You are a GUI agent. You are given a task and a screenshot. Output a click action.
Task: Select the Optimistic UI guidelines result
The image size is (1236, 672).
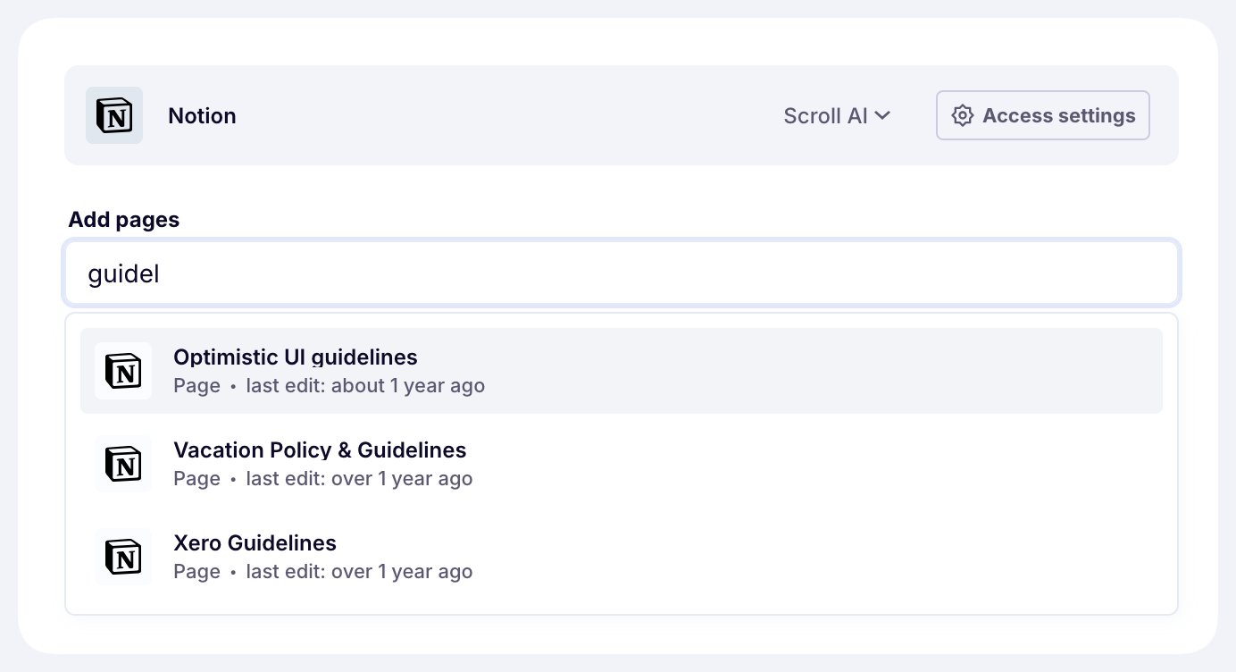point(295,357)
